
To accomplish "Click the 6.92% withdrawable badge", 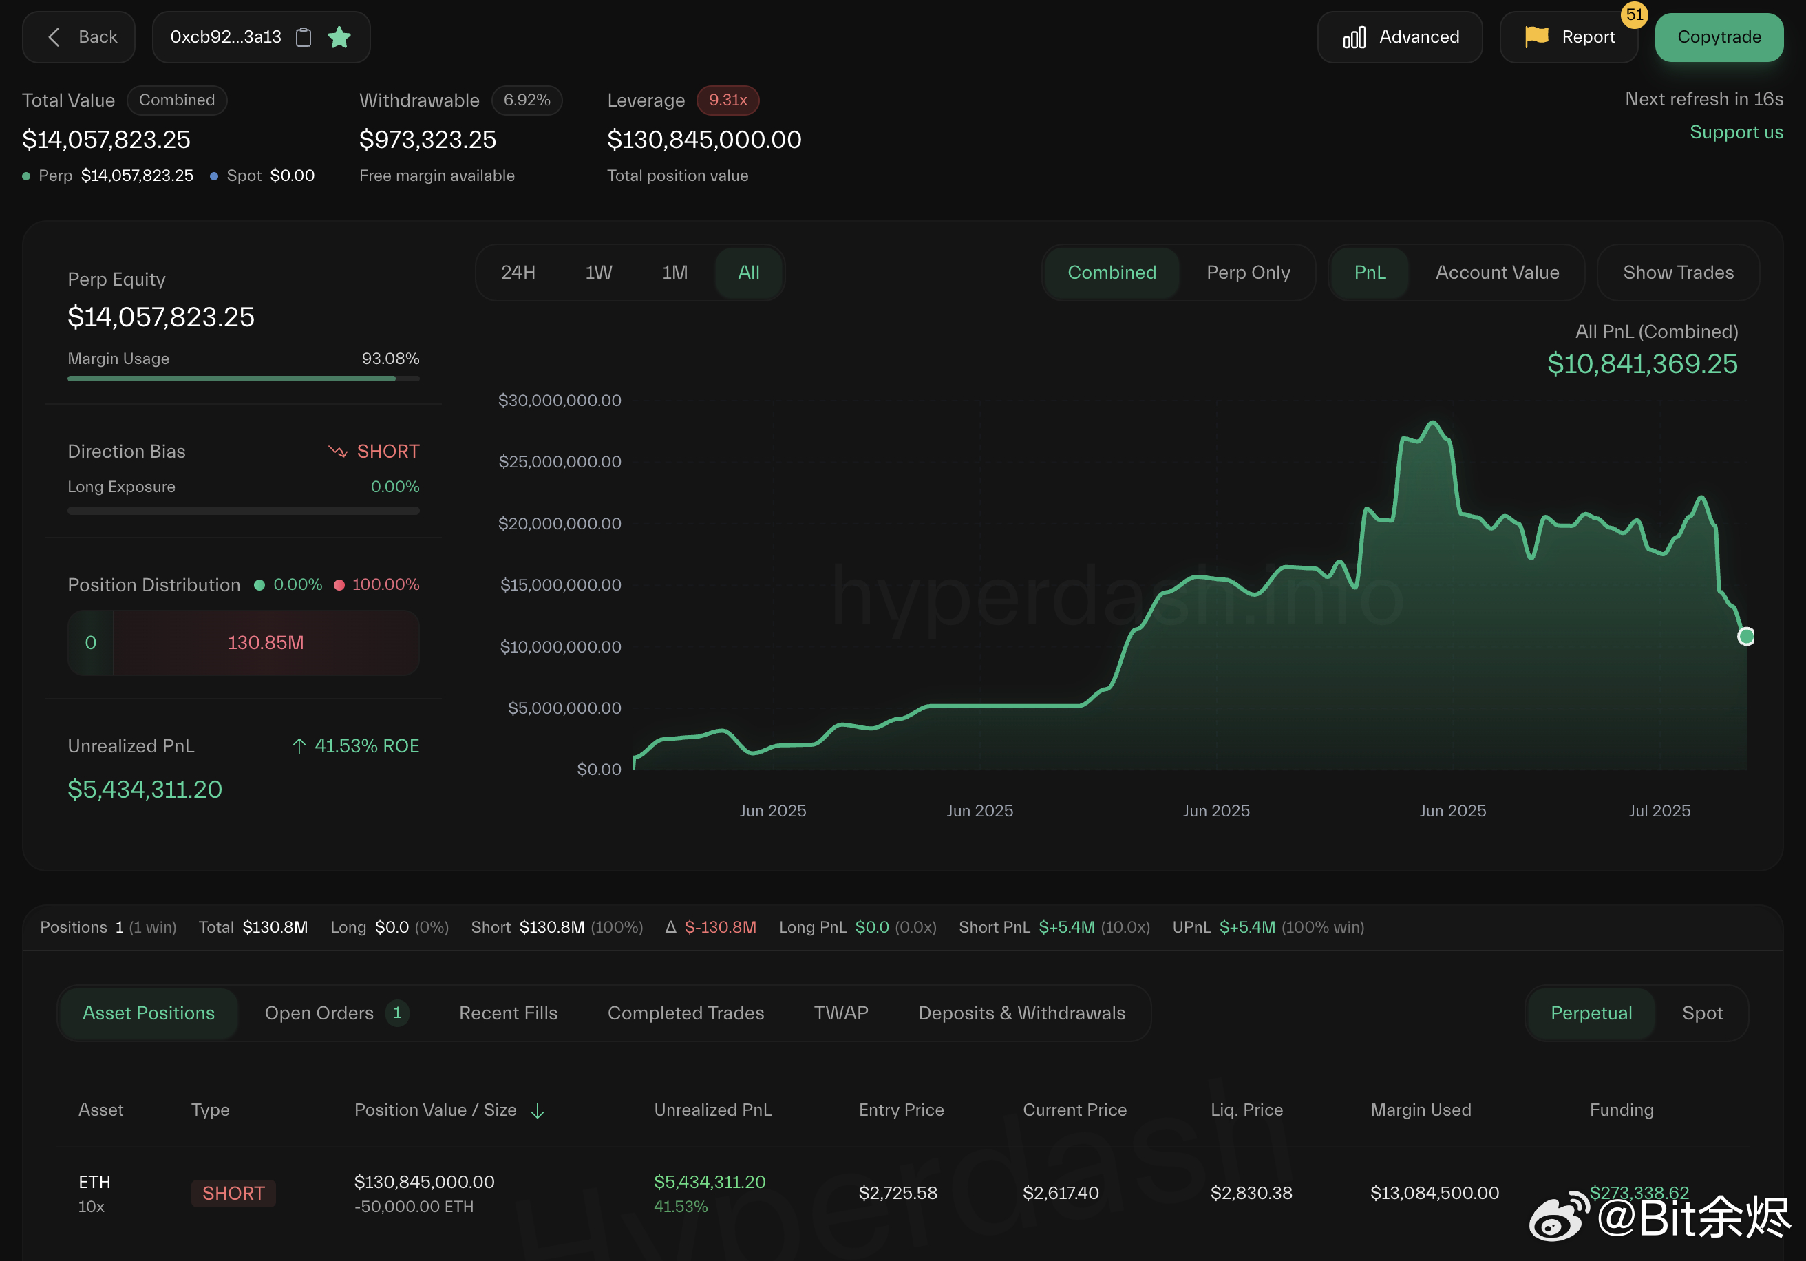I will tap(527, 100).
